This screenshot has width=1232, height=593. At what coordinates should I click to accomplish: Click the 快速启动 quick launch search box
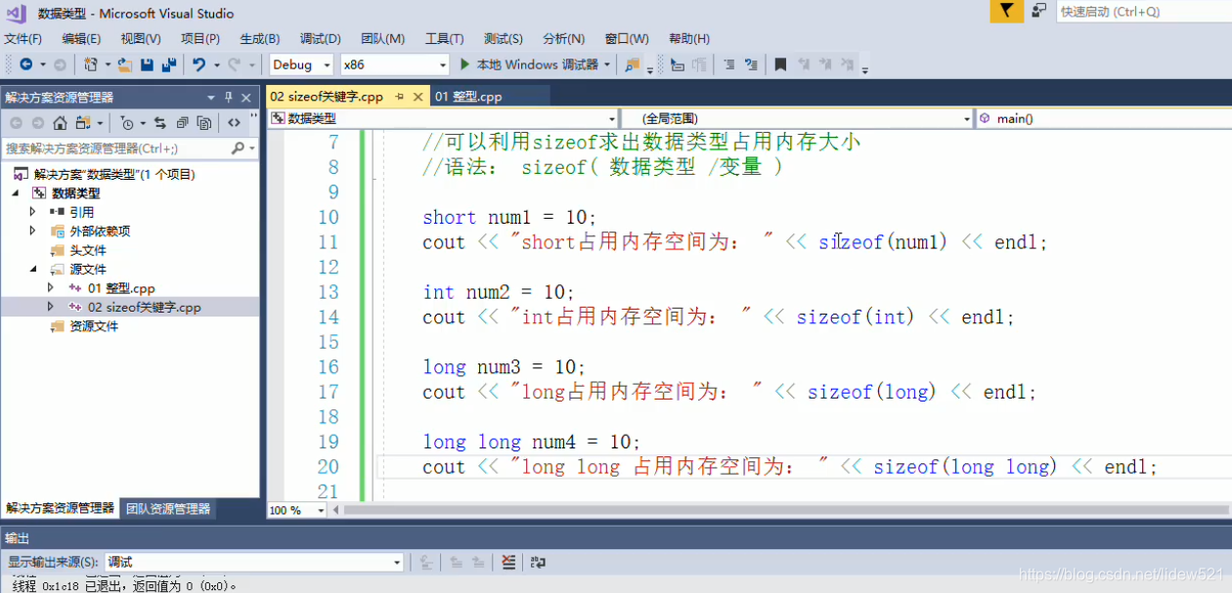click(x=1144, y=12)
